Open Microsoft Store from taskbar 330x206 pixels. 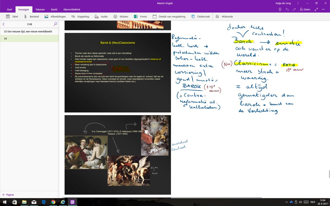[15, 202]
